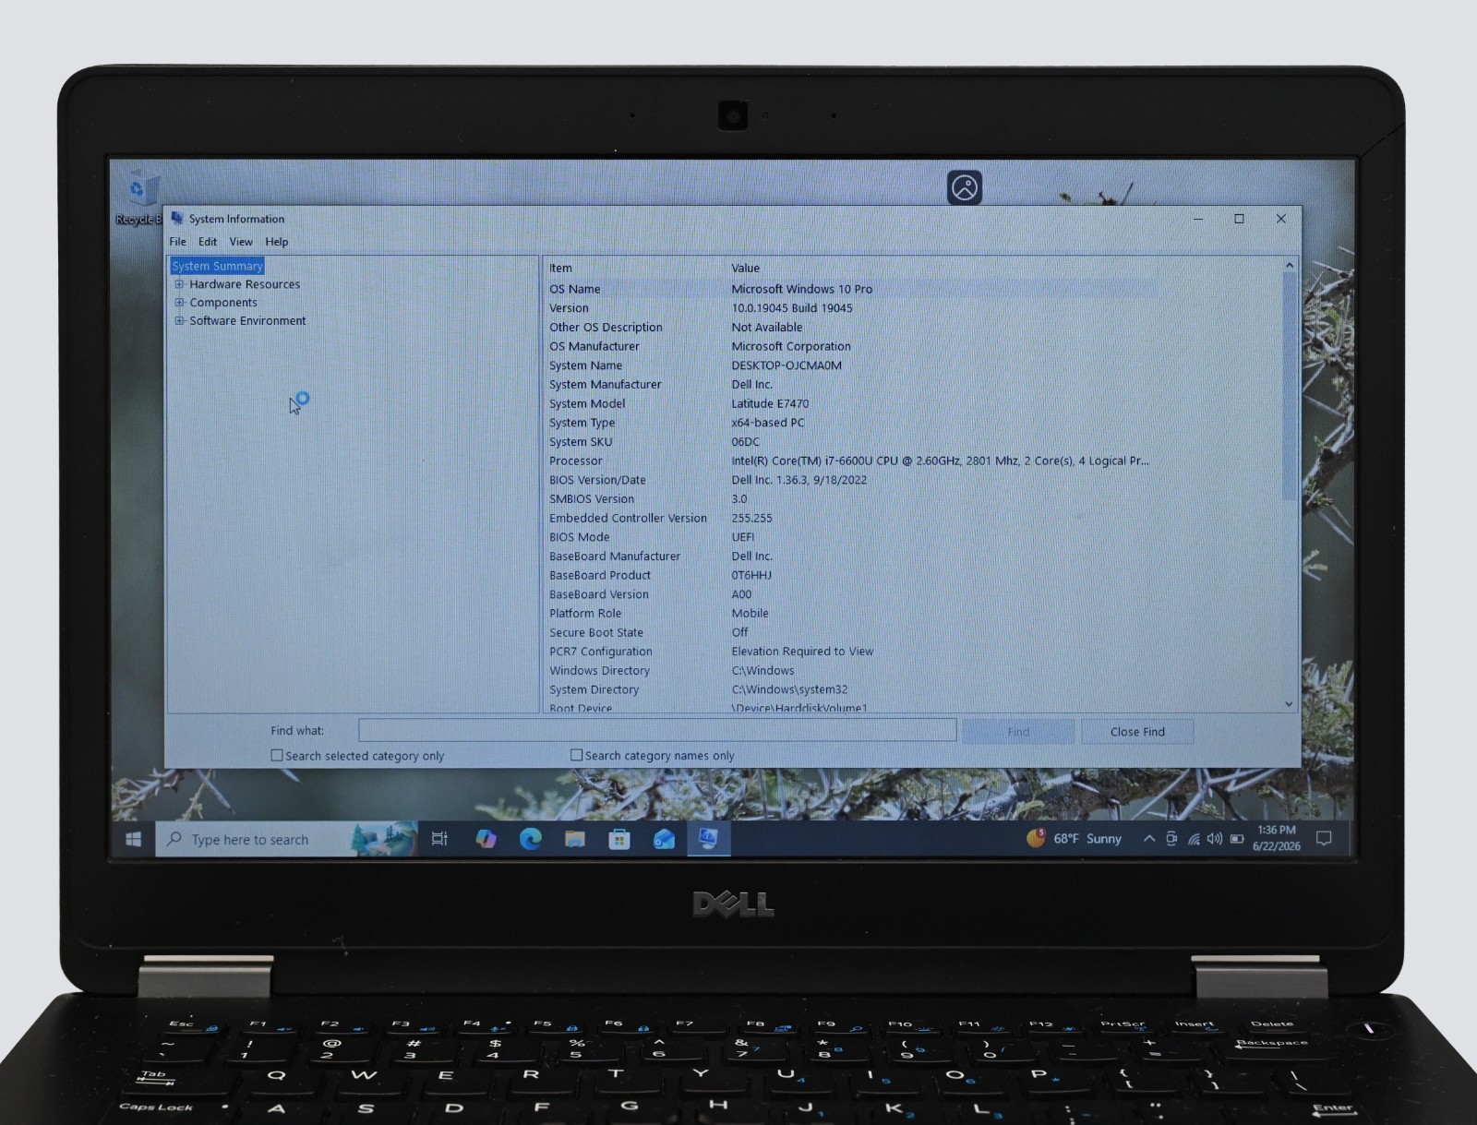Screen dimensions: 1477x1125
Task: Toggle Search category names only checkbox
Action: coord(577,755)
